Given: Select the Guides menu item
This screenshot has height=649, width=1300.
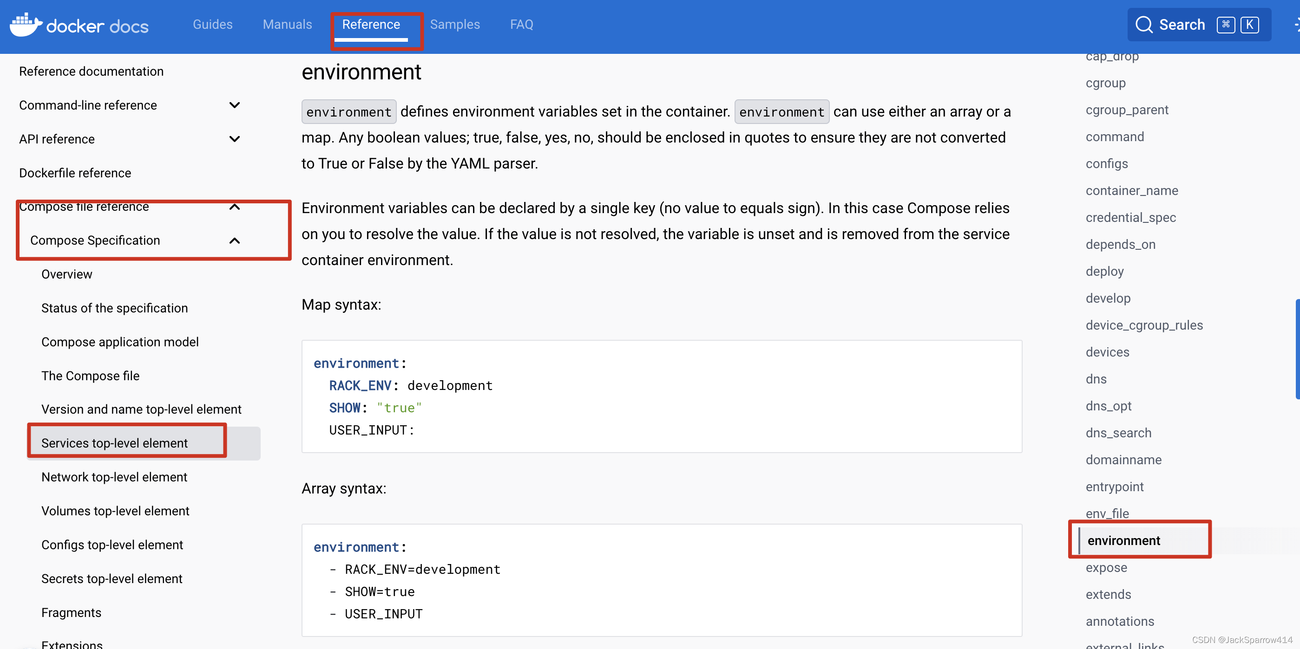Looking at the screenshot, I should click(213, 24).
